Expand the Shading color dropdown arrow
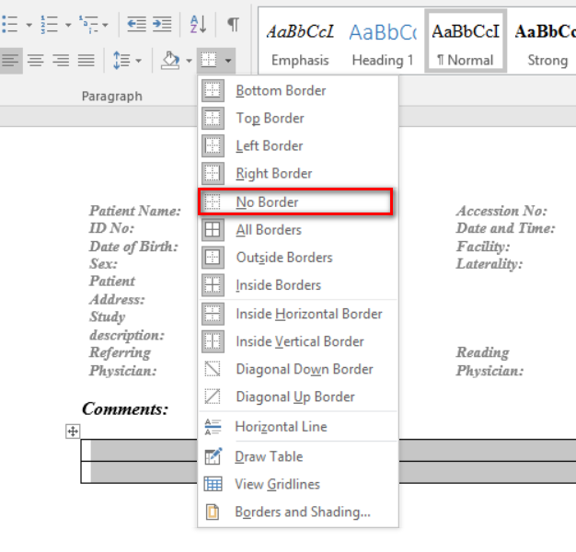Image resolution: width=576 pixels, height=552 pixels. pyautogui.click(x=190, y=62)
